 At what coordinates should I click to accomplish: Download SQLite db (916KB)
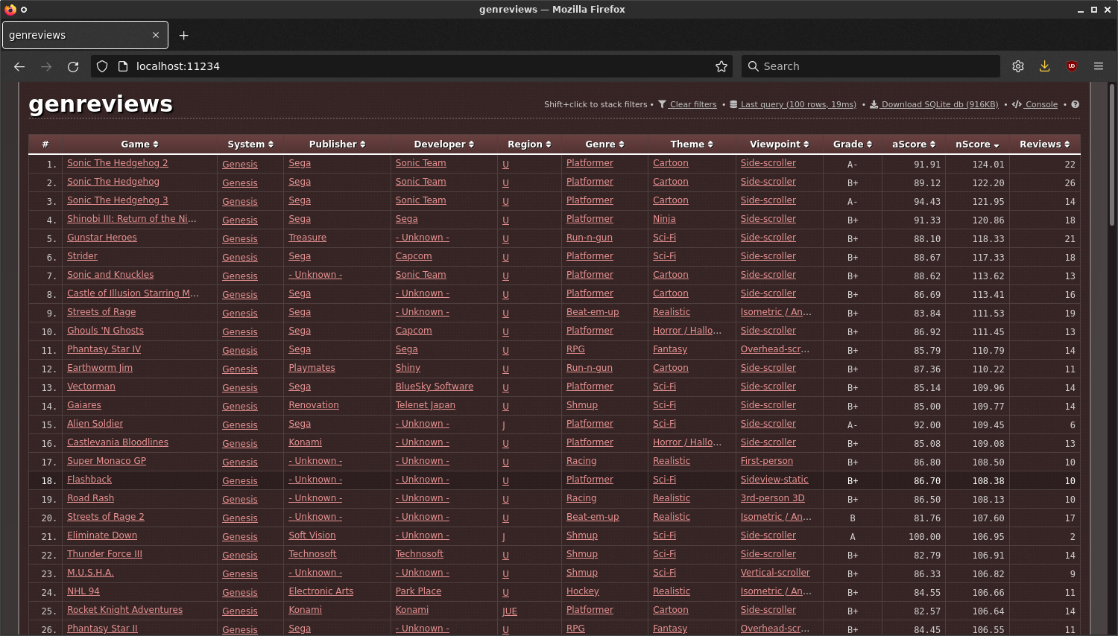click(934, 104)
